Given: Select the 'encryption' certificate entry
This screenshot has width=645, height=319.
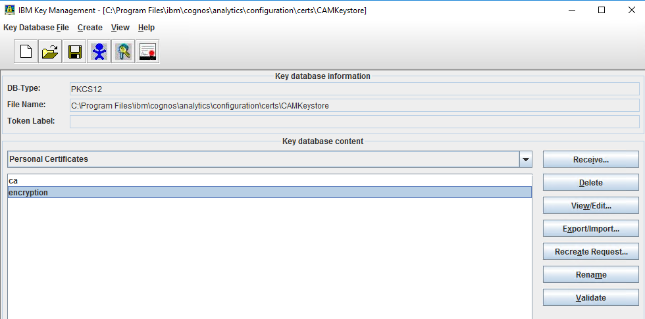Looking at the screenshot, I should 269,192.
